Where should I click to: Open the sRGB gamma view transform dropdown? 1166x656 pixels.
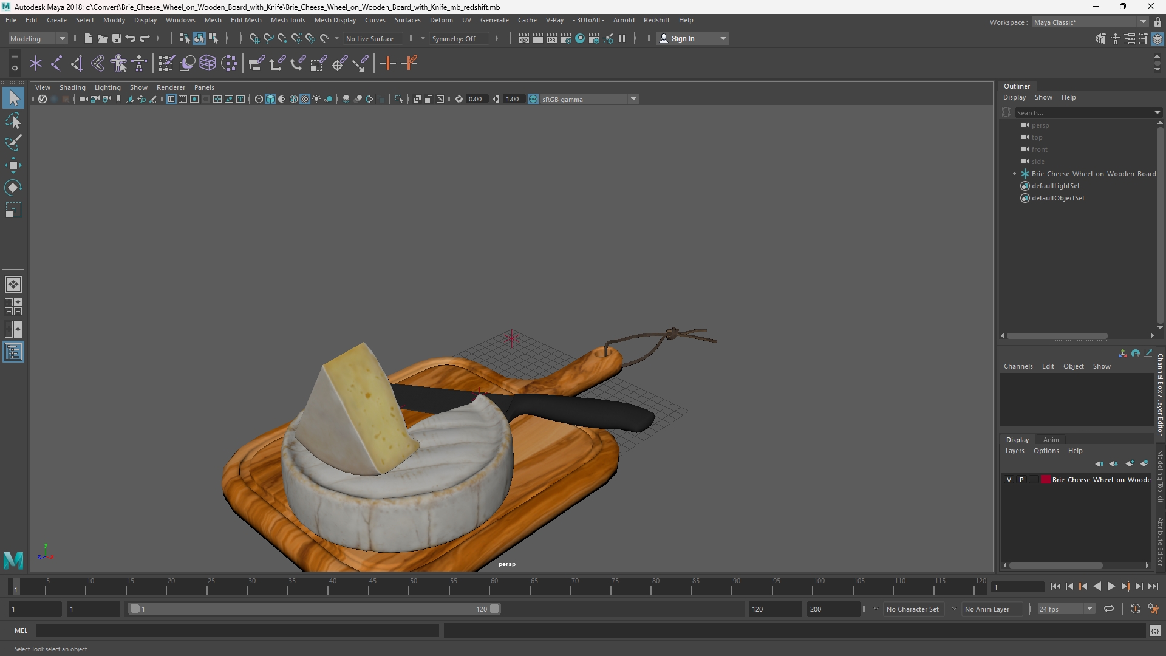(x=589, y=99)
